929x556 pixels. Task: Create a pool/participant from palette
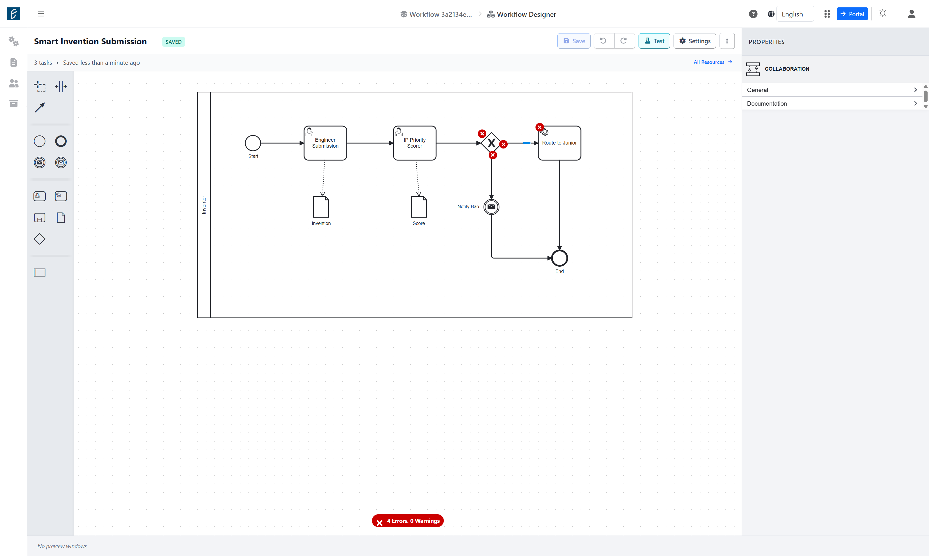coord(40,273)
